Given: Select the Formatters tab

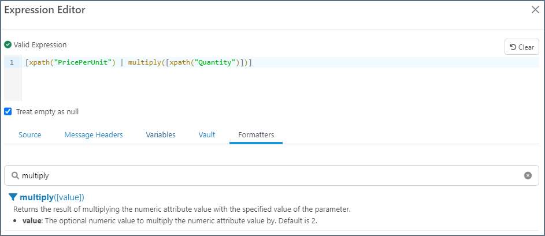Looking at the screenshot, I should pos(256,134).
